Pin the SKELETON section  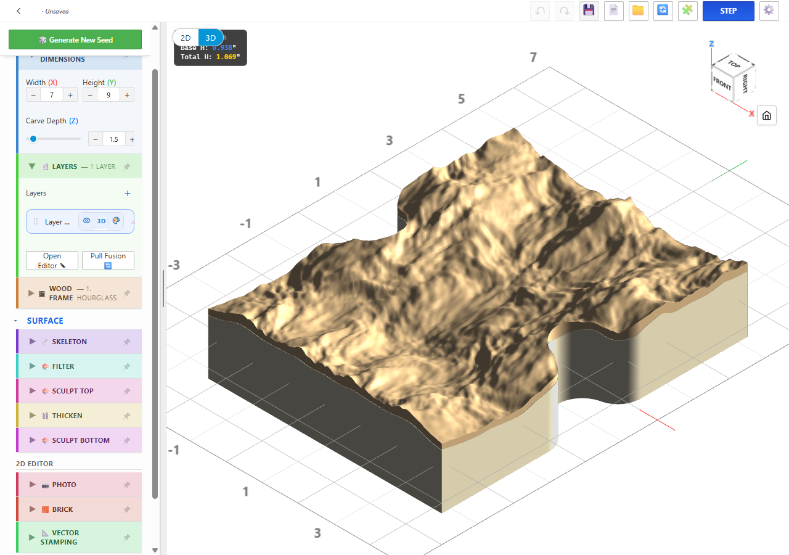127,342
